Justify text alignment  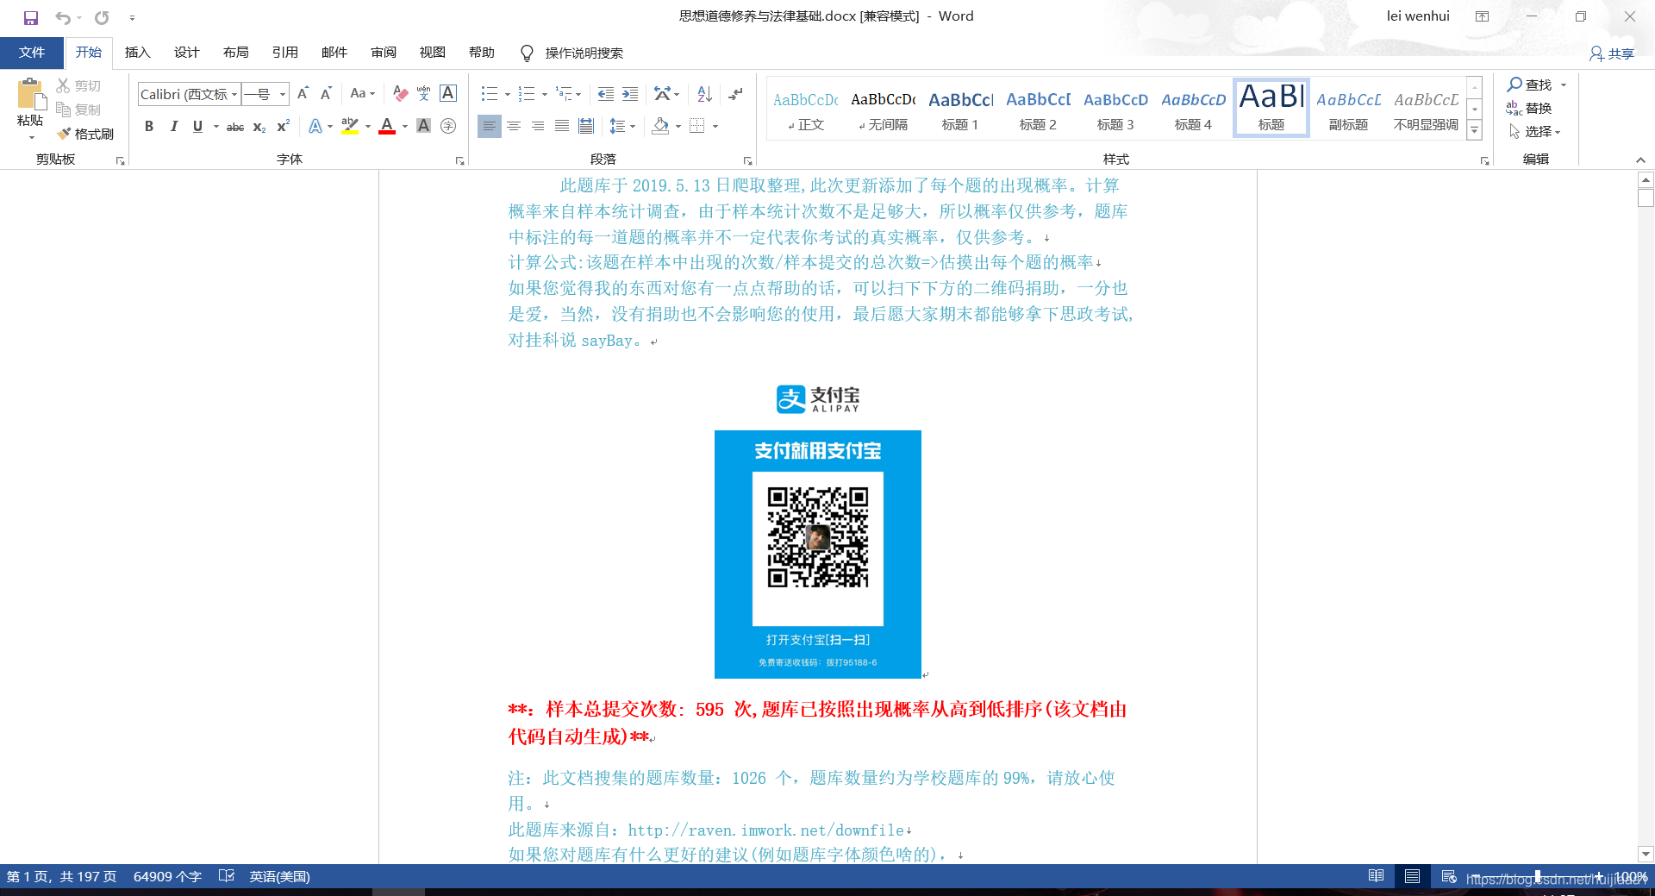[x=562, y=127]
